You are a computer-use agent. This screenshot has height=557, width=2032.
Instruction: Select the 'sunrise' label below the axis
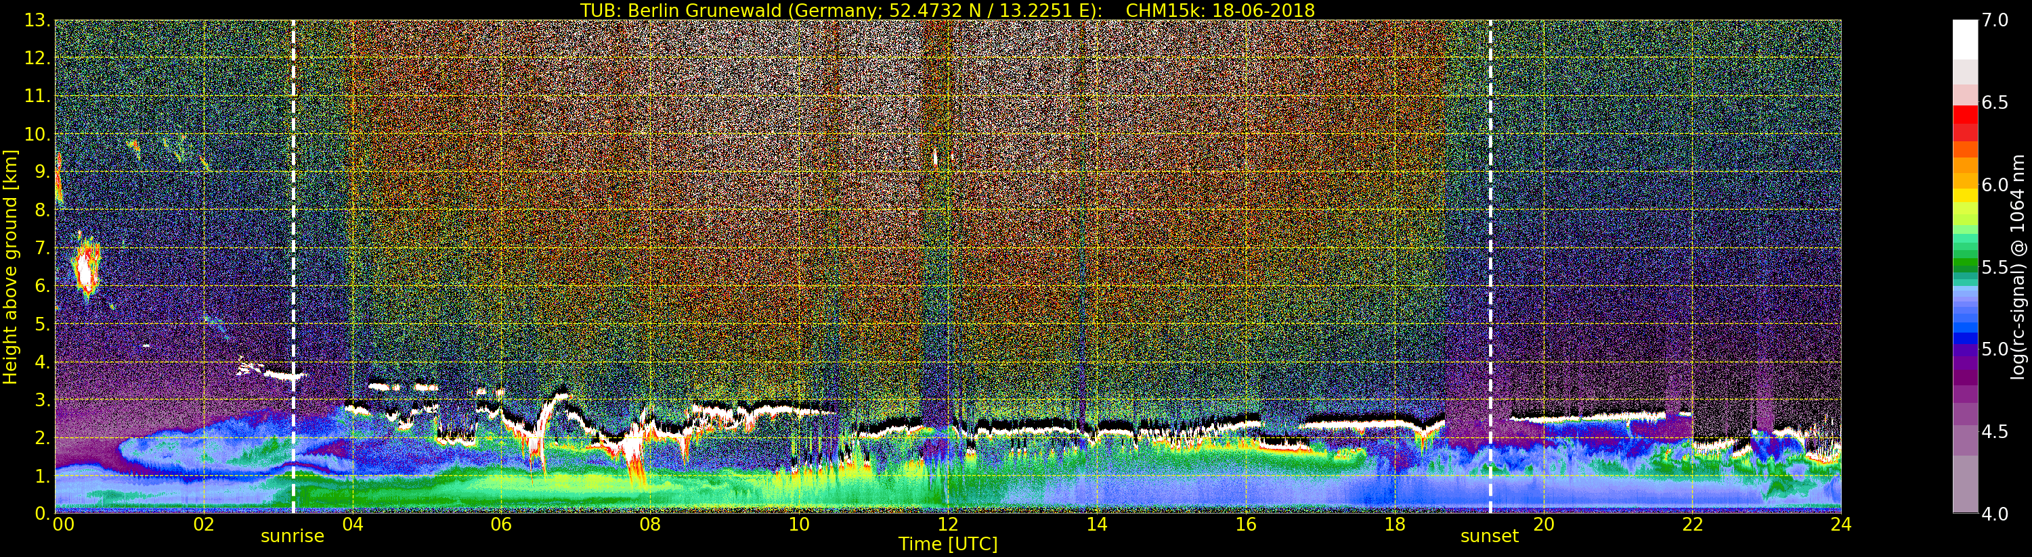click(293, 537)
